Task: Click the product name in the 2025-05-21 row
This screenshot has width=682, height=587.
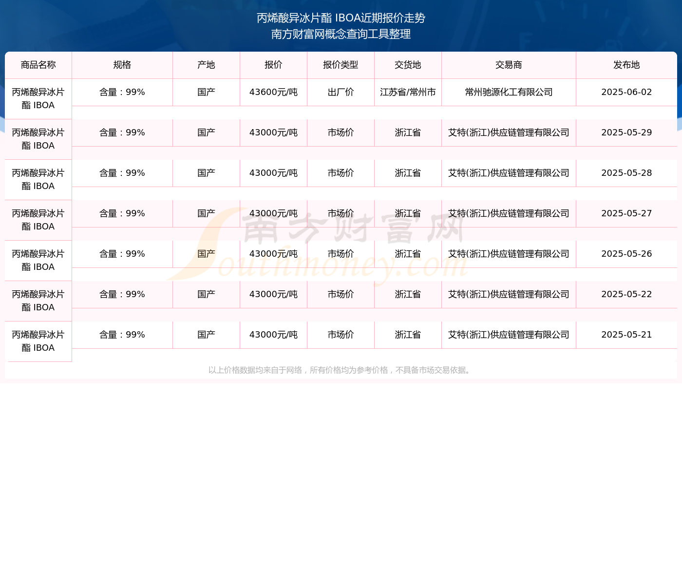Action: 38,341
